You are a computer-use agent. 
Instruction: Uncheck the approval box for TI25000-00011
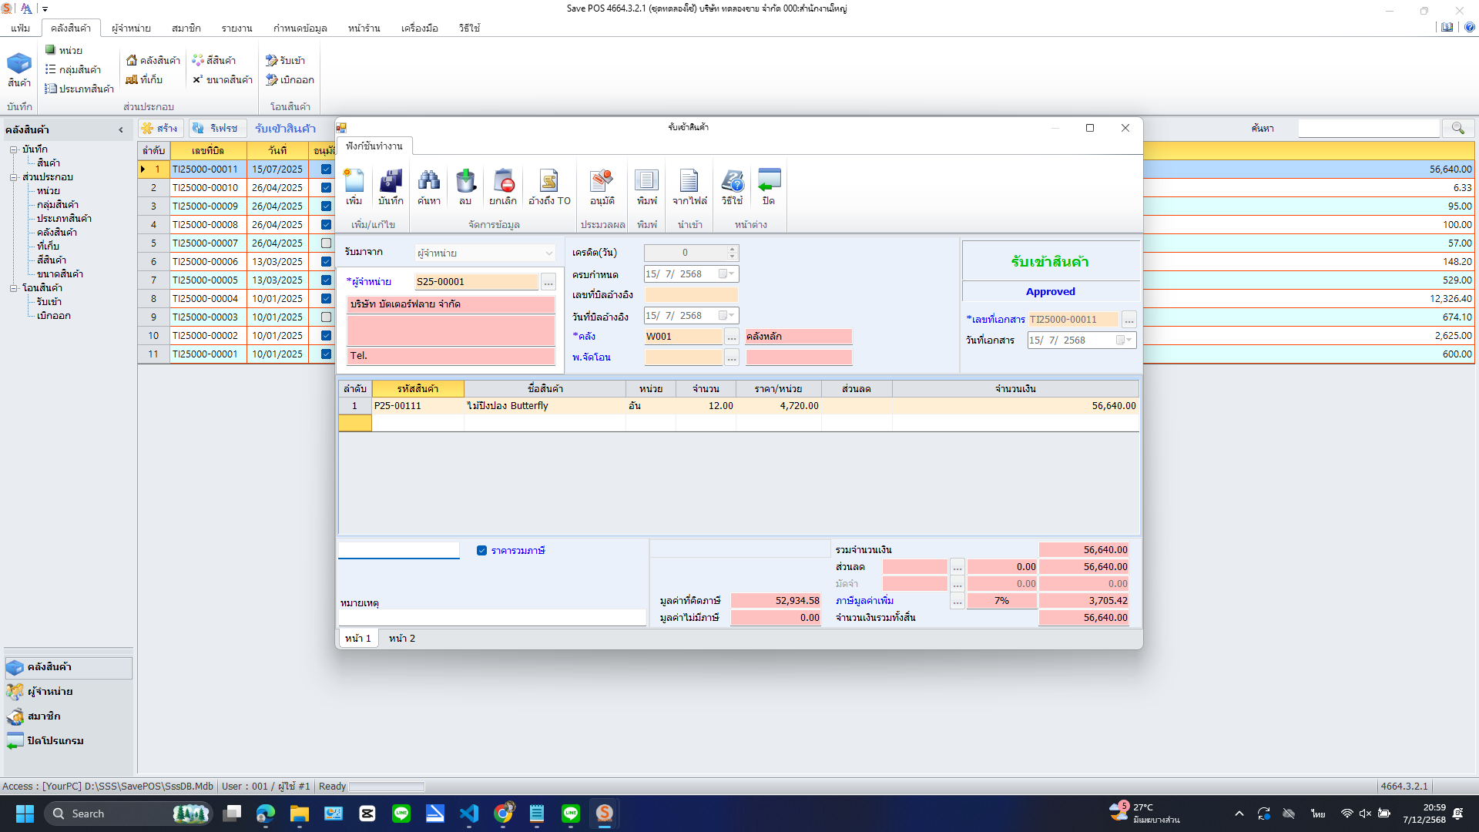324,169
